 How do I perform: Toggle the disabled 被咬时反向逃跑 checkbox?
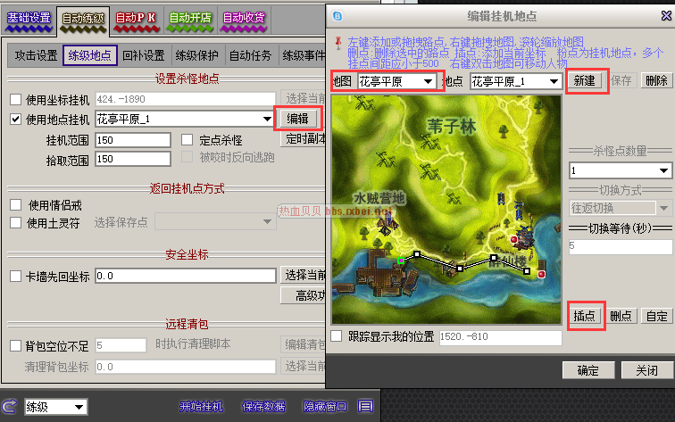[x=187, y=157]
